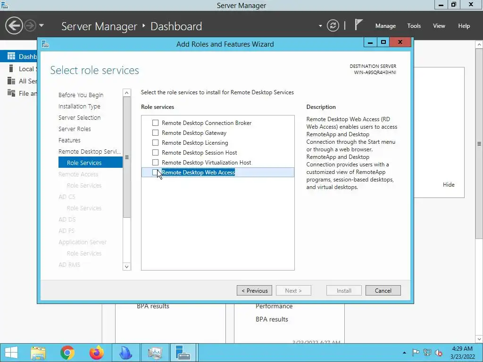Viewport: 483px width, 362px height.
Task: Open navigation history dropdown arrow
Action: pyautogui.click(x=42, y=25)
